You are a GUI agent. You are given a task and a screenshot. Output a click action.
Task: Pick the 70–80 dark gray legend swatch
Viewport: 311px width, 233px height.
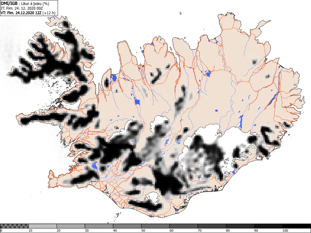tap(212, 226)
